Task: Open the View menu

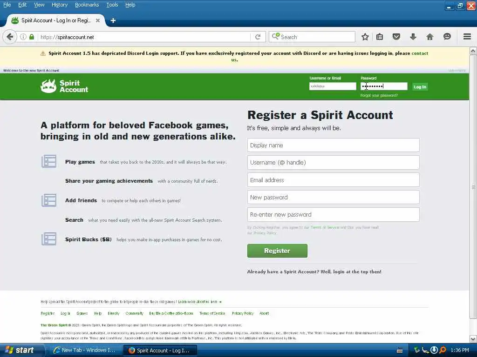Action: [x=39, y=5]
